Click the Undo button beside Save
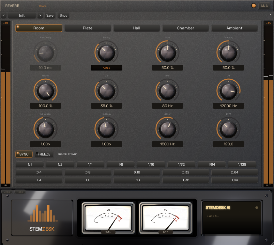Viewport: 274px width, 245px height. click(x=63, y=15)
